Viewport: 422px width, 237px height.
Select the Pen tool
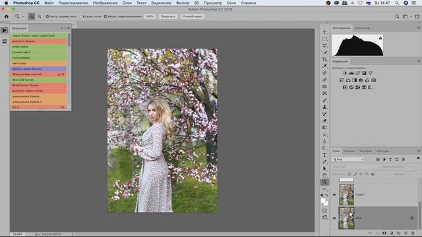coord(324,162)
